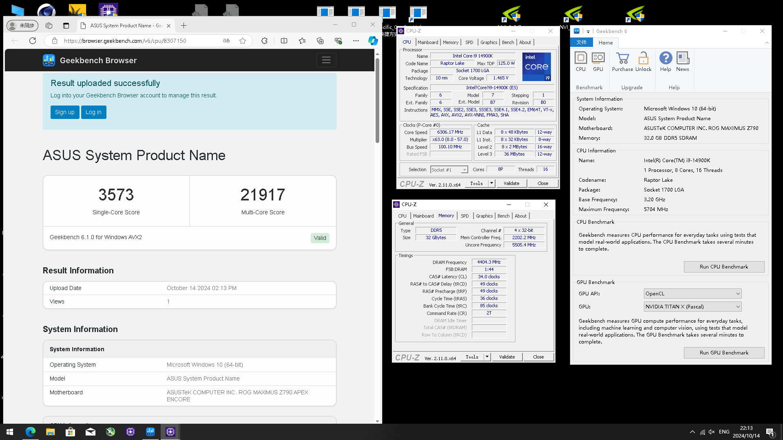Open the Edge favorites list icon
This screenshot has height=440, width=783.
pos(302,41)
